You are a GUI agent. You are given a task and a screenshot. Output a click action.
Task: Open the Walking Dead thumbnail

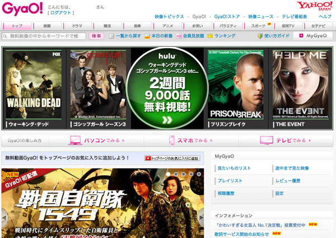[x=33, y=84]
